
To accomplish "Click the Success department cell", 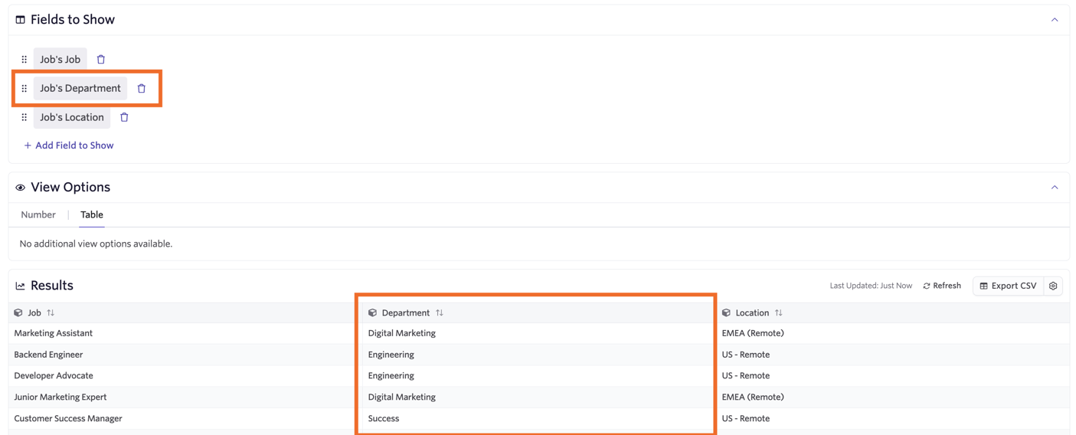I will tap(384, 418).
